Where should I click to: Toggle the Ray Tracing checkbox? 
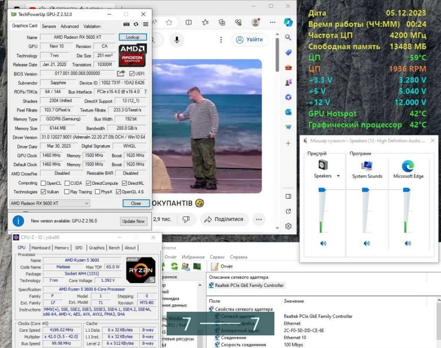[67, 192]
